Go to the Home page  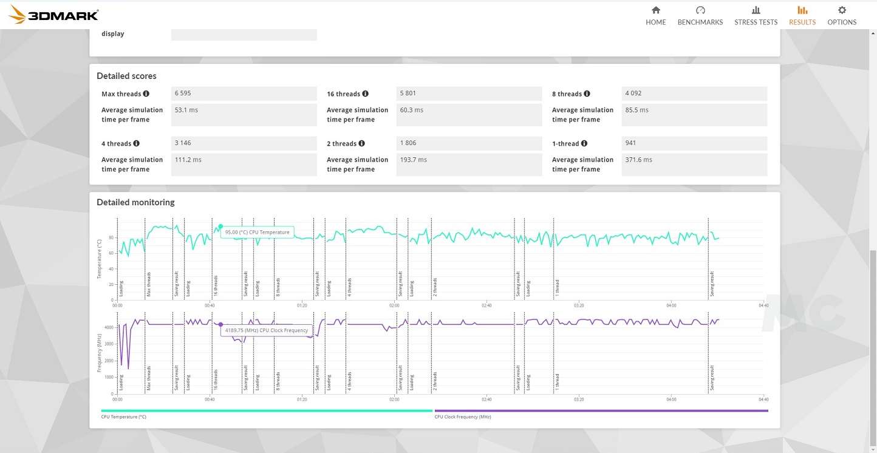[655, 16]
